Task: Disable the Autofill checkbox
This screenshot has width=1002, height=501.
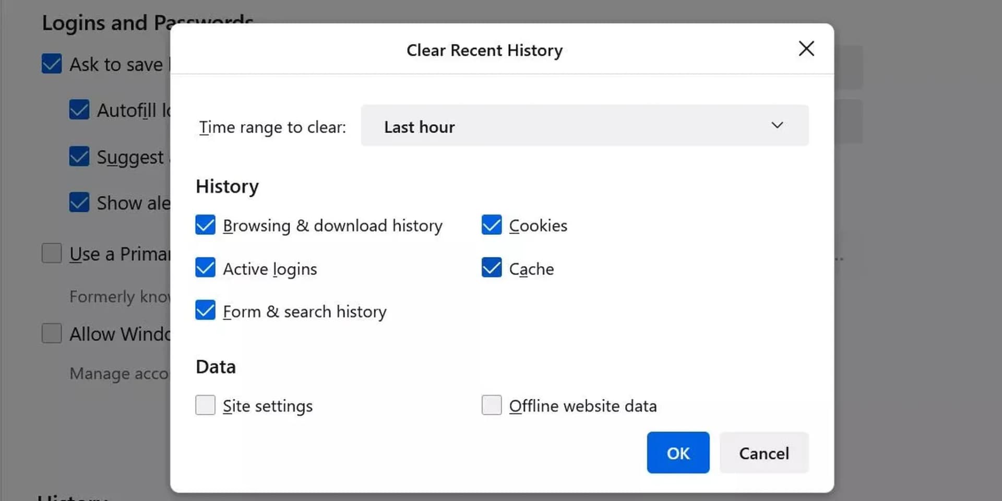Action: [x=79, y=110]
